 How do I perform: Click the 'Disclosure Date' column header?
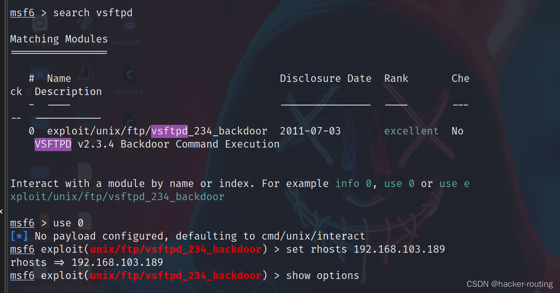[325, 78]
